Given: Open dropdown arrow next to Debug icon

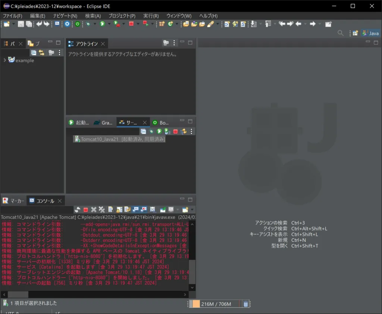Looking at the screenshot, I should click(95, 24).
